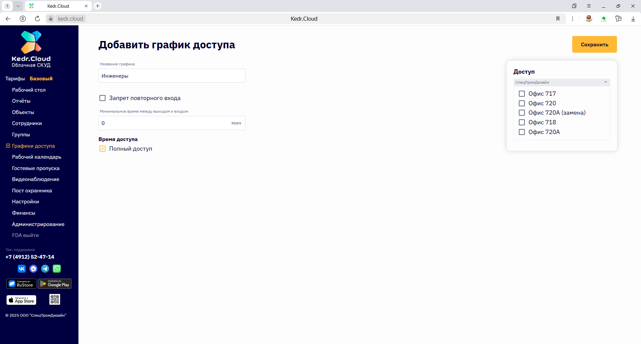Collapse the СпецПромДизайн access group
Image resolution: width=641 pixels, height=344 pixels.
point(562,82)
